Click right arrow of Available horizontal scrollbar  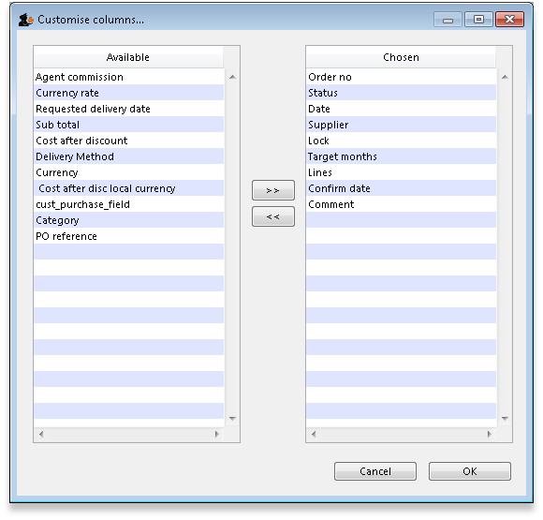point(217,434)
